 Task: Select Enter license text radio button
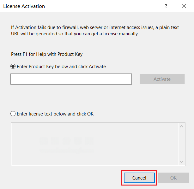[x=13, y=114]
